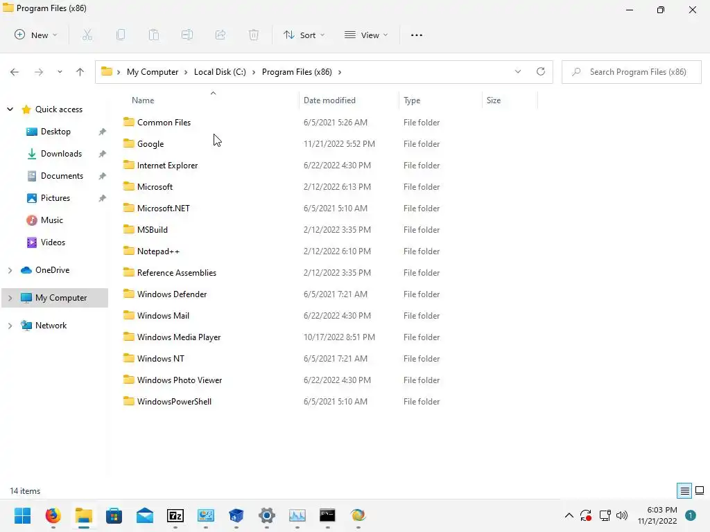Select the Microsoft.NET folder
This screenshot has width=710, height=532.
point(163,209)
